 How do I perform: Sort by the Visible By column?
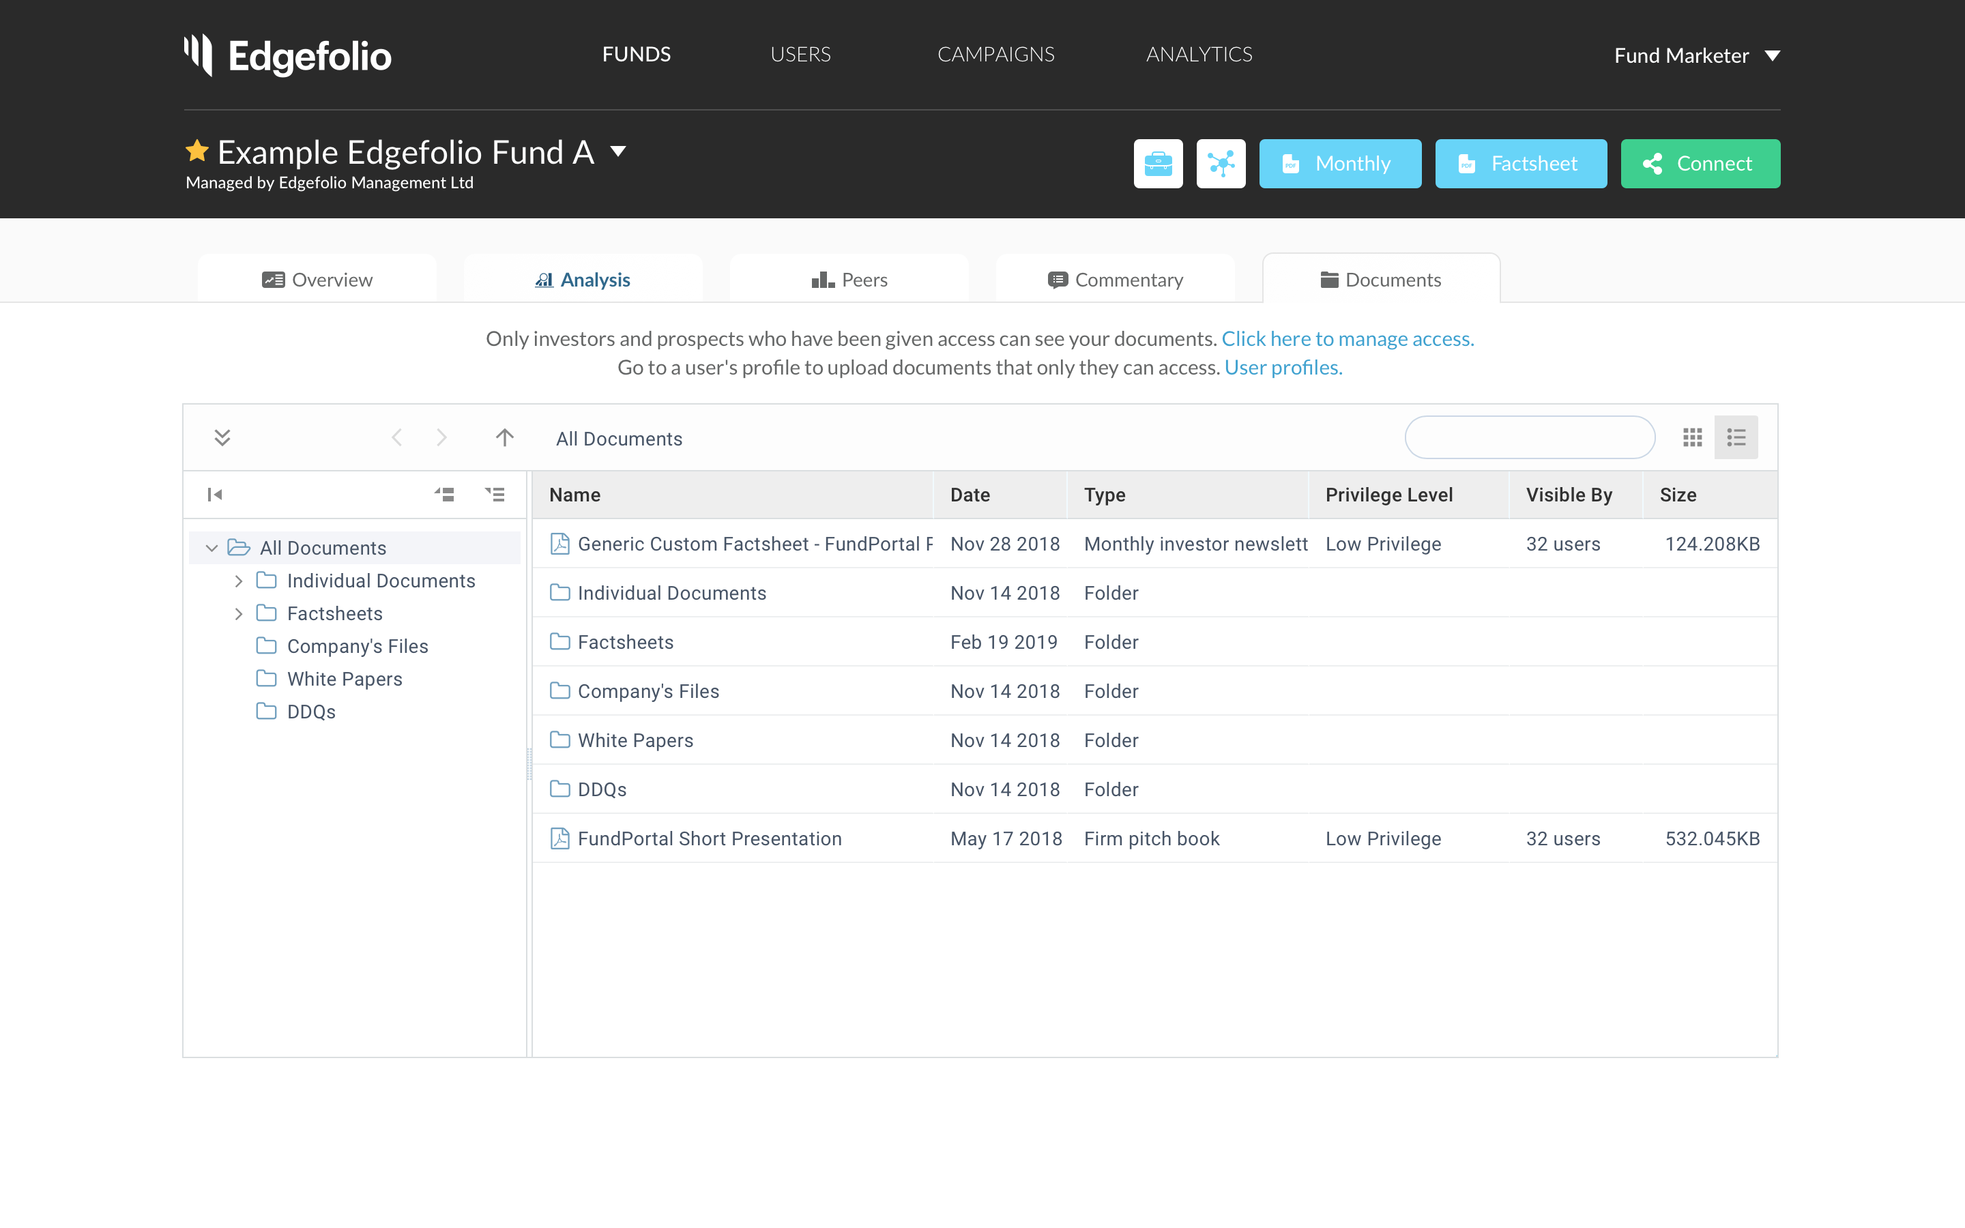(x=1576, y=495)
